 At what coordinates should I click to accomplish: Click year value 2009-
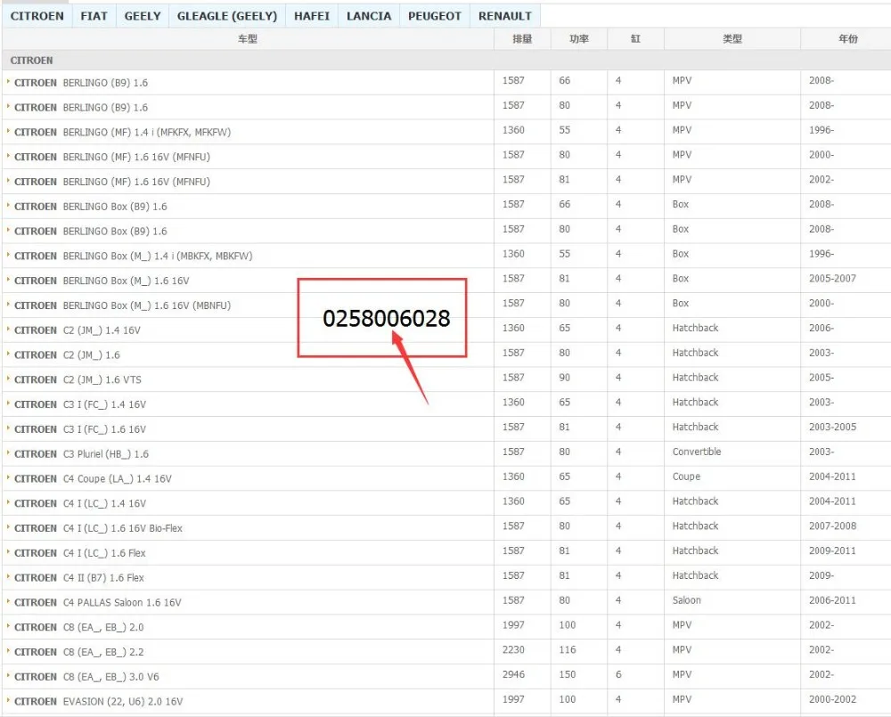822,575
